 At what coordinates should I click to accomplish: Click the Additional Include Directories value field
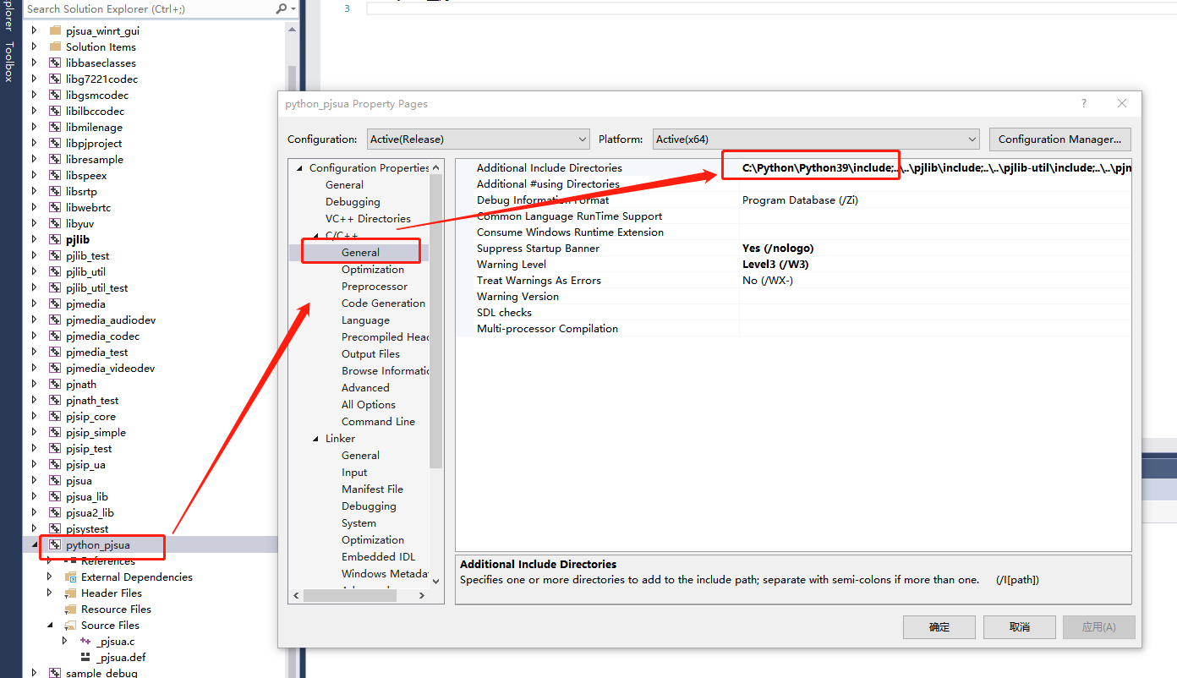[x=935, y=167]
